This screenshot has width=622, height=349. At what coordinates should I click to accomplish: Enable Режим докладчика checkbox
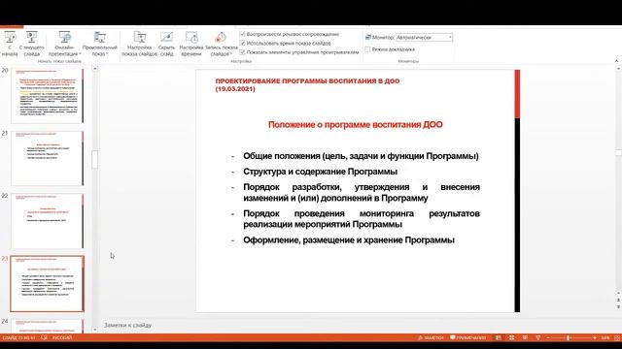tap(367, 49)
